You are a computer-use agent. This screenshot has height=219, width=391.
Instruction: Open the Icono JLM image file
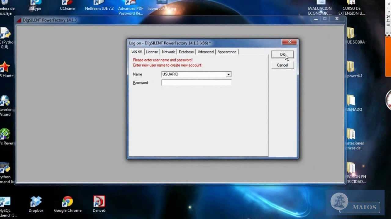click(162, 5)
